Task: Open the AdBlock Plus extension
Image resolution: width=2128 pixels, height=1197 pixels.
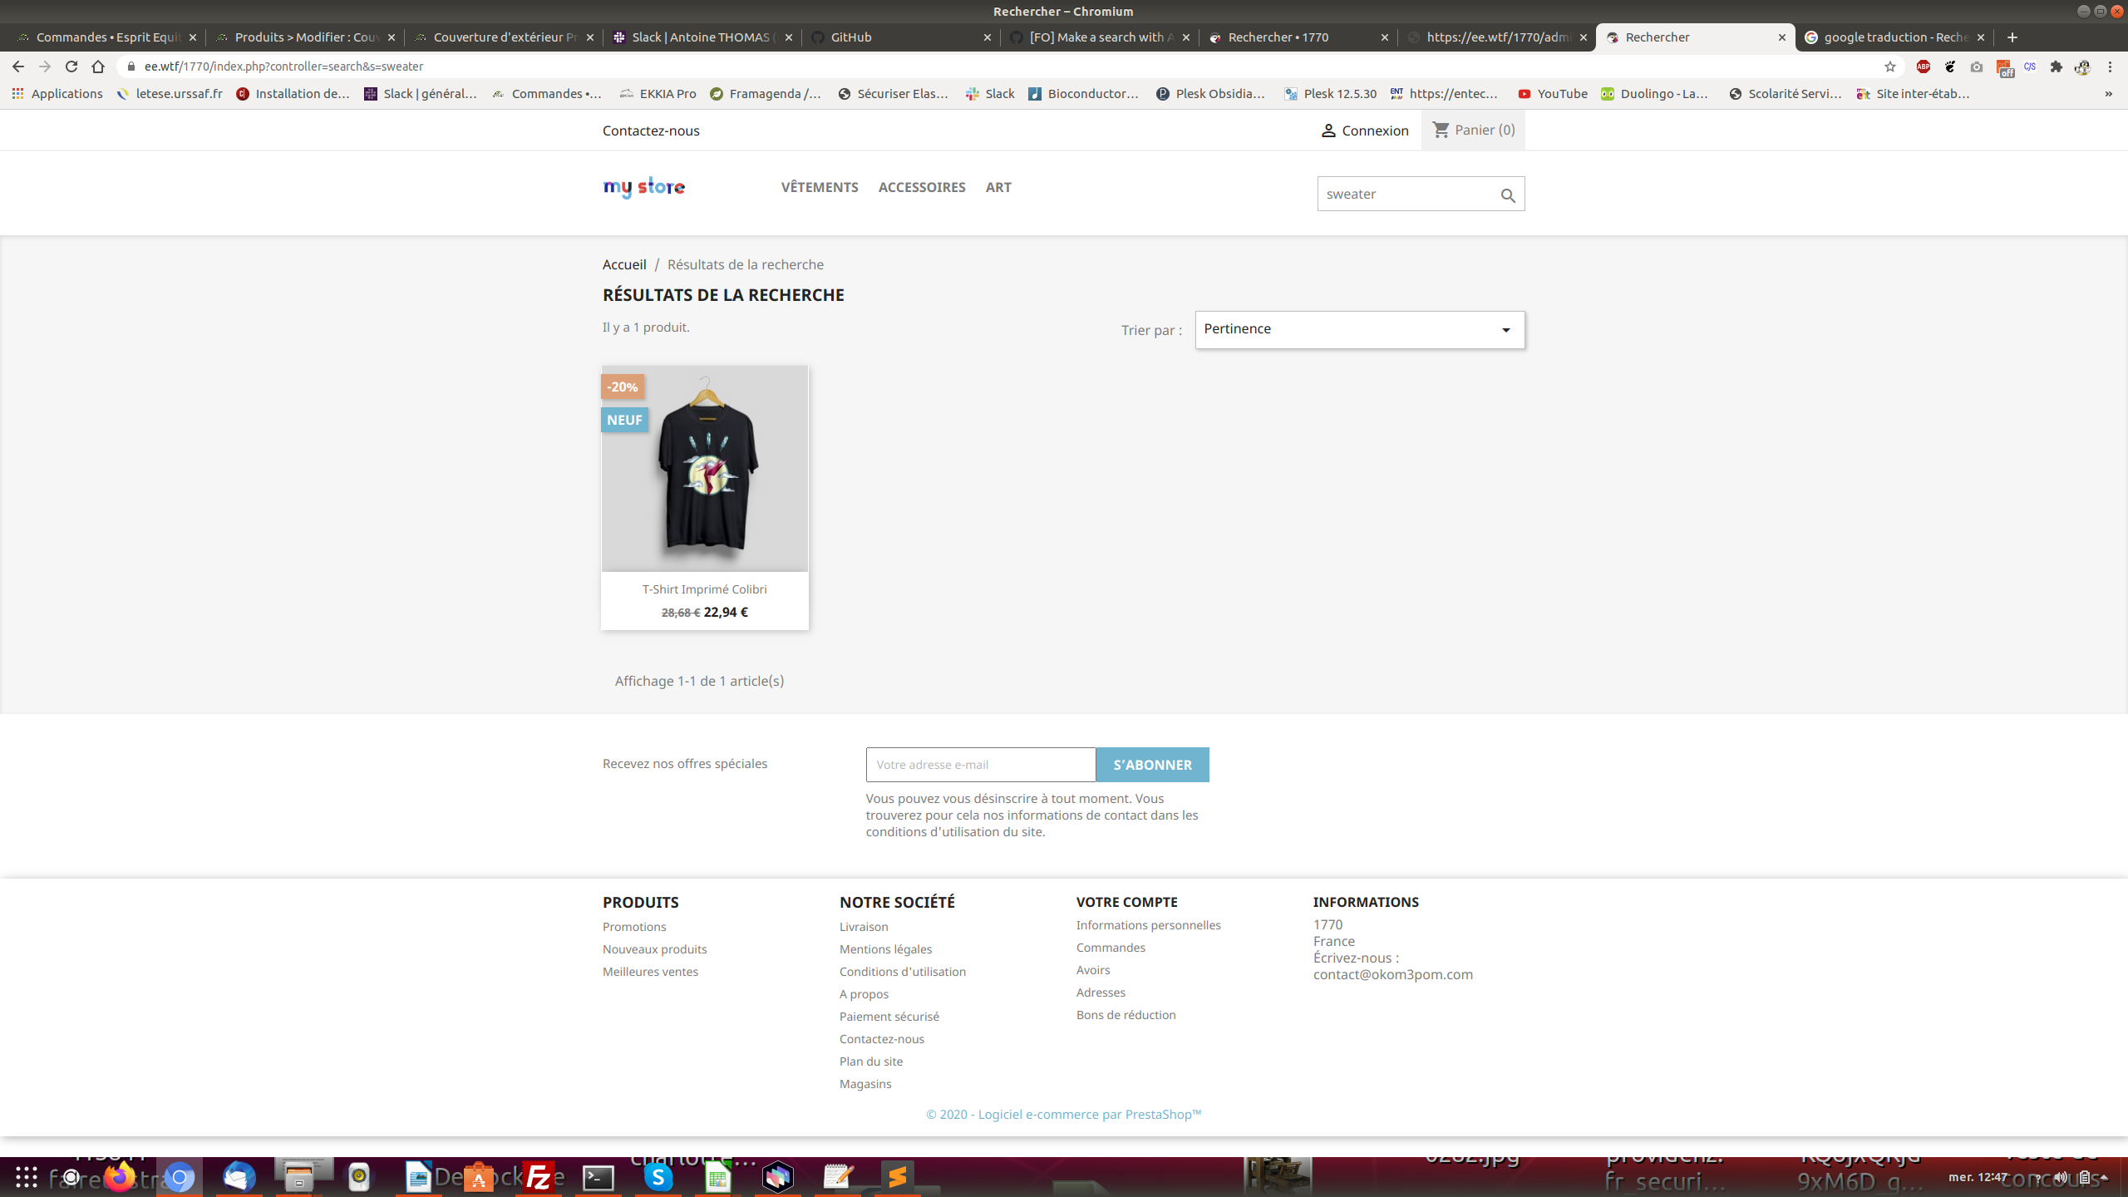Action: point(1923,66)
